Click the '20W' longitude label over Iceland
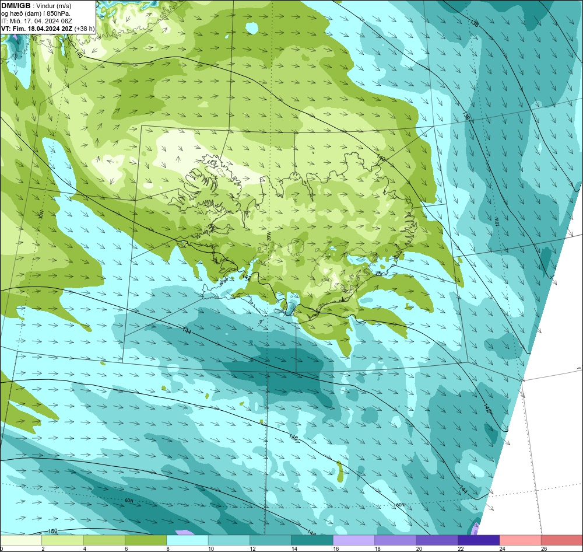Viewport: 583px width, 552px height. [268, 236]
